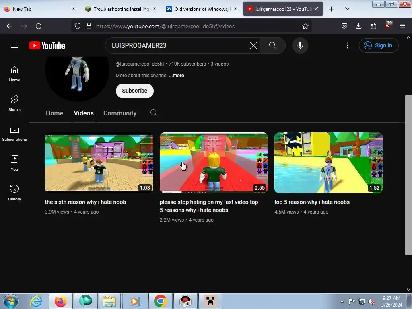Close the luisgamercool 23 YouTube tab
The width and height of the screenshot is (412, 309).
tap(316, 9)
